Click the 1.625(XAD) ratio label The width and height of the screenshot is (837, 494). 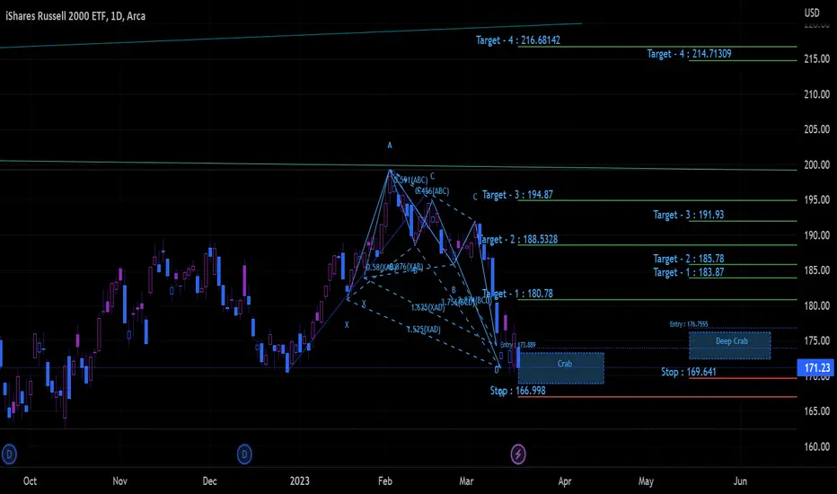[x=427, y=307]
